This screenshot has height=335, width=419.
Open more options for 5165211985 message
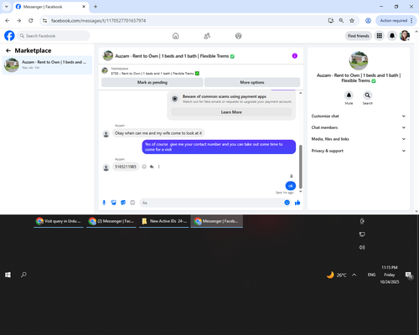[x=159, y=167]
